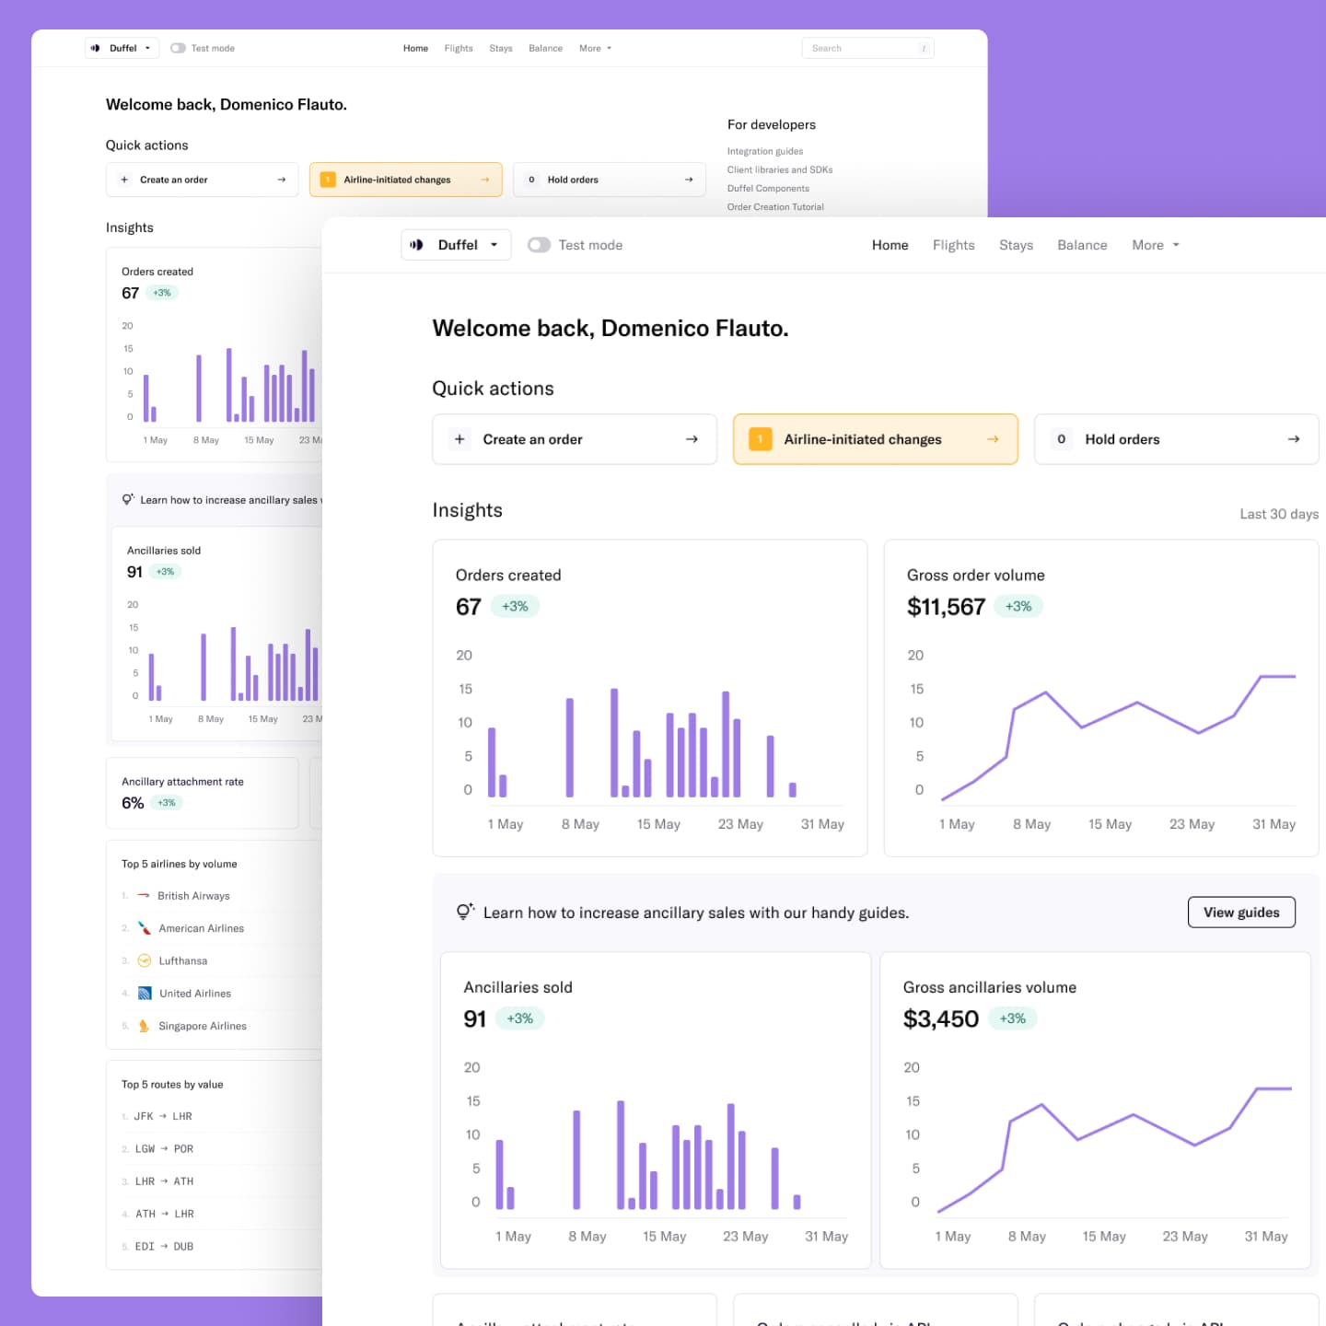Click the lightbulb icon next to ancillary sales tip

point(464,911)
